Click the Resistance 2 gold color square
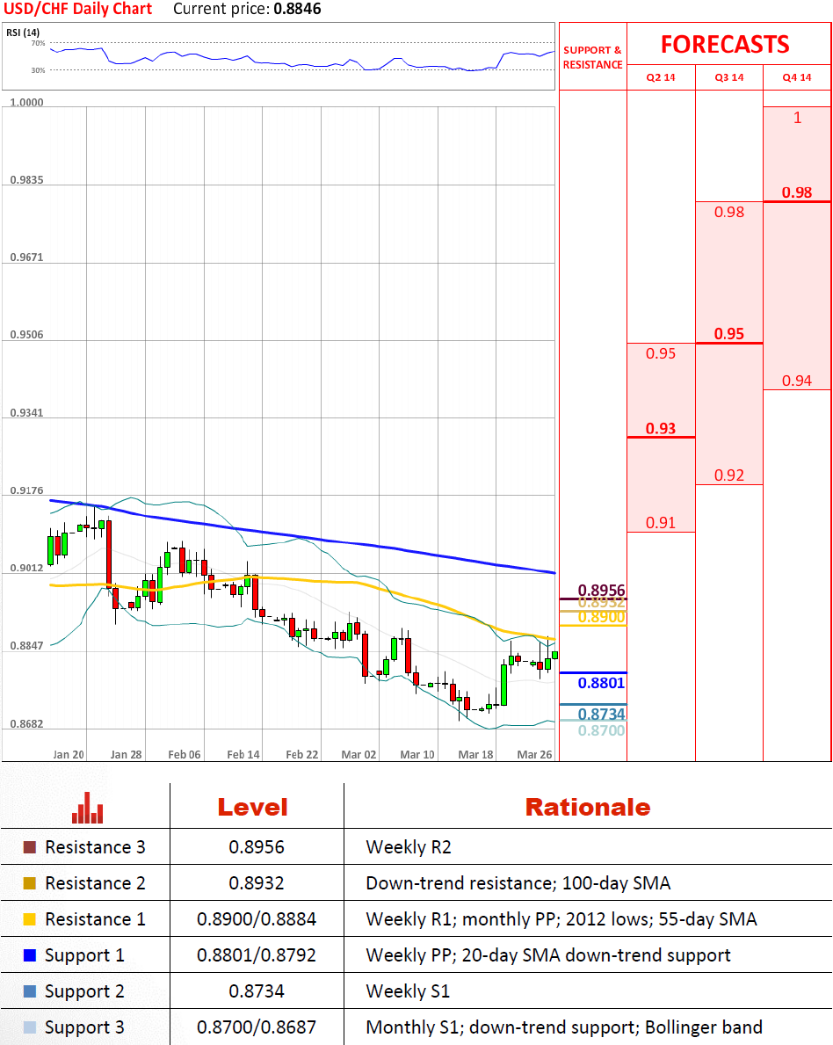Viewport: 833px width, 1045px height. 29,883
